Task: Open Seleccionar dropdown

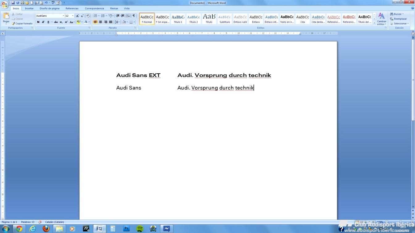Action: tap(399, 23)
